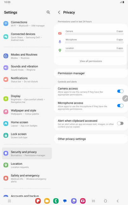Open the Messages app in taskbar
The width and height of the screenshot is (128, 205).
coord(65,201)
